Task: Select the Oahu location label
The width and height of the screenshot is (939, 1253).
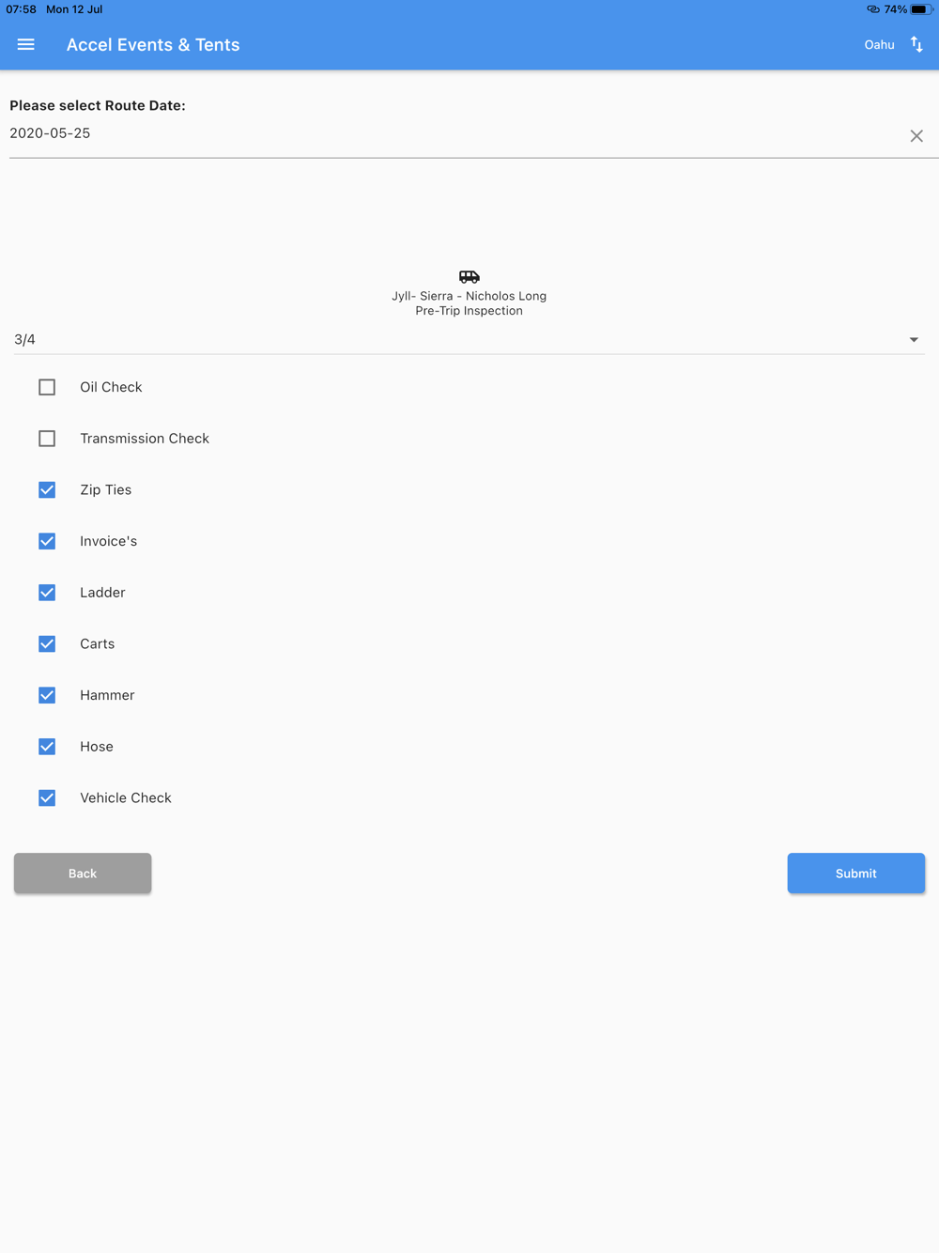Action: coord(879,44)
